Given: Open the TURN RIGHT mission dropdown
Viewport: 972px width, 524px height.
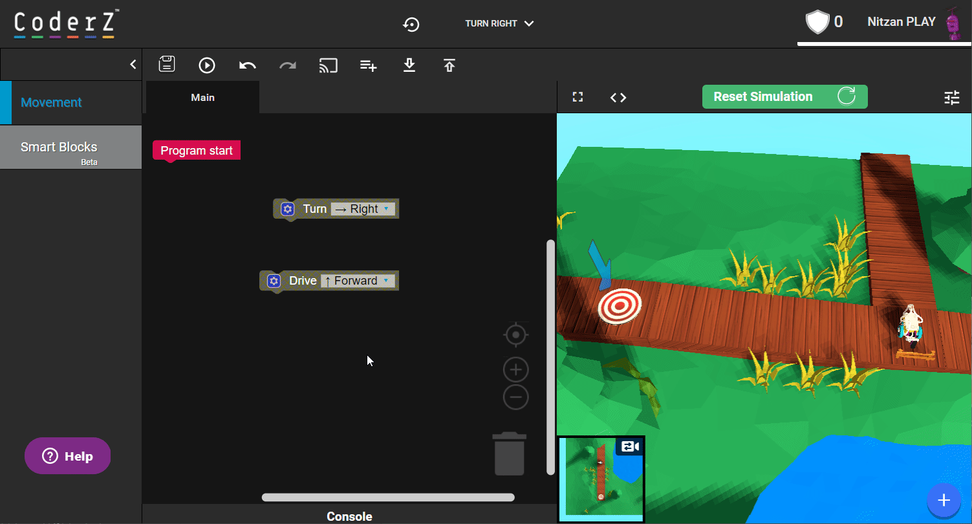Looking at the screenshot, I should coord(499,23).
